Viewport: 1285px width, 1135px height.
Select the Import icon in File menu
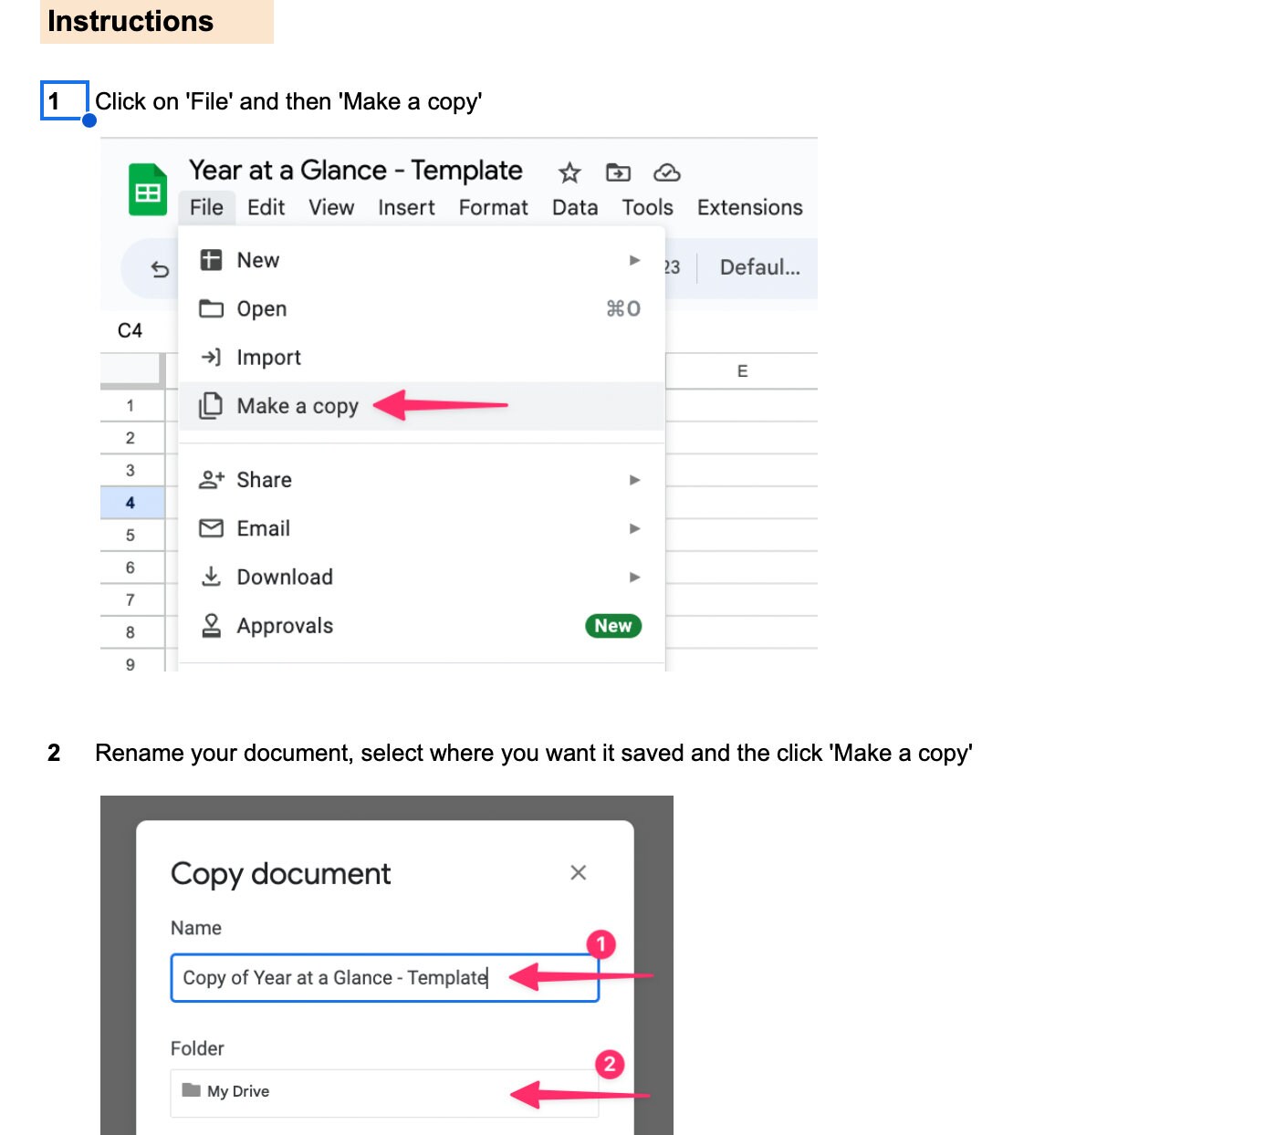211,357
